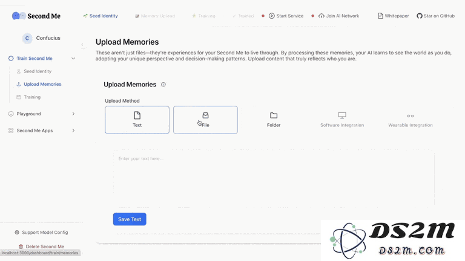Click the Confucius profile name
Viewport: 465px width, 261px height.
48,38
